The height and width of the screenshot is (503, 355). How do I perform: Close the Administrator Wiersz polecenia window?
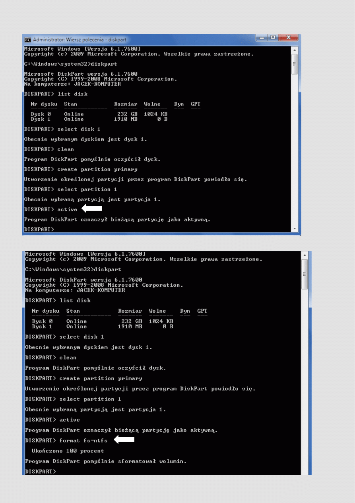[x=288, y=38]
